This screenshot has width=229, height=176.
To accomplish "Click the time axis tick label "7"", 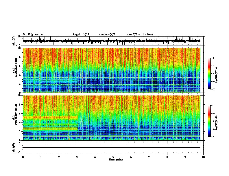I will 149,157.
